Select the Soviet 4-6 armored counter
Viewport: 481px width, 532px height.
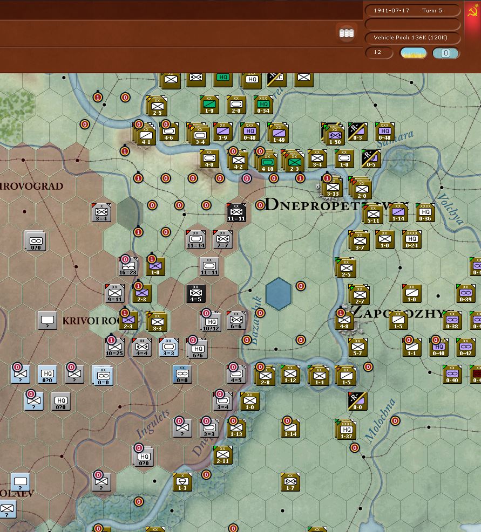[x=168, y=132]
